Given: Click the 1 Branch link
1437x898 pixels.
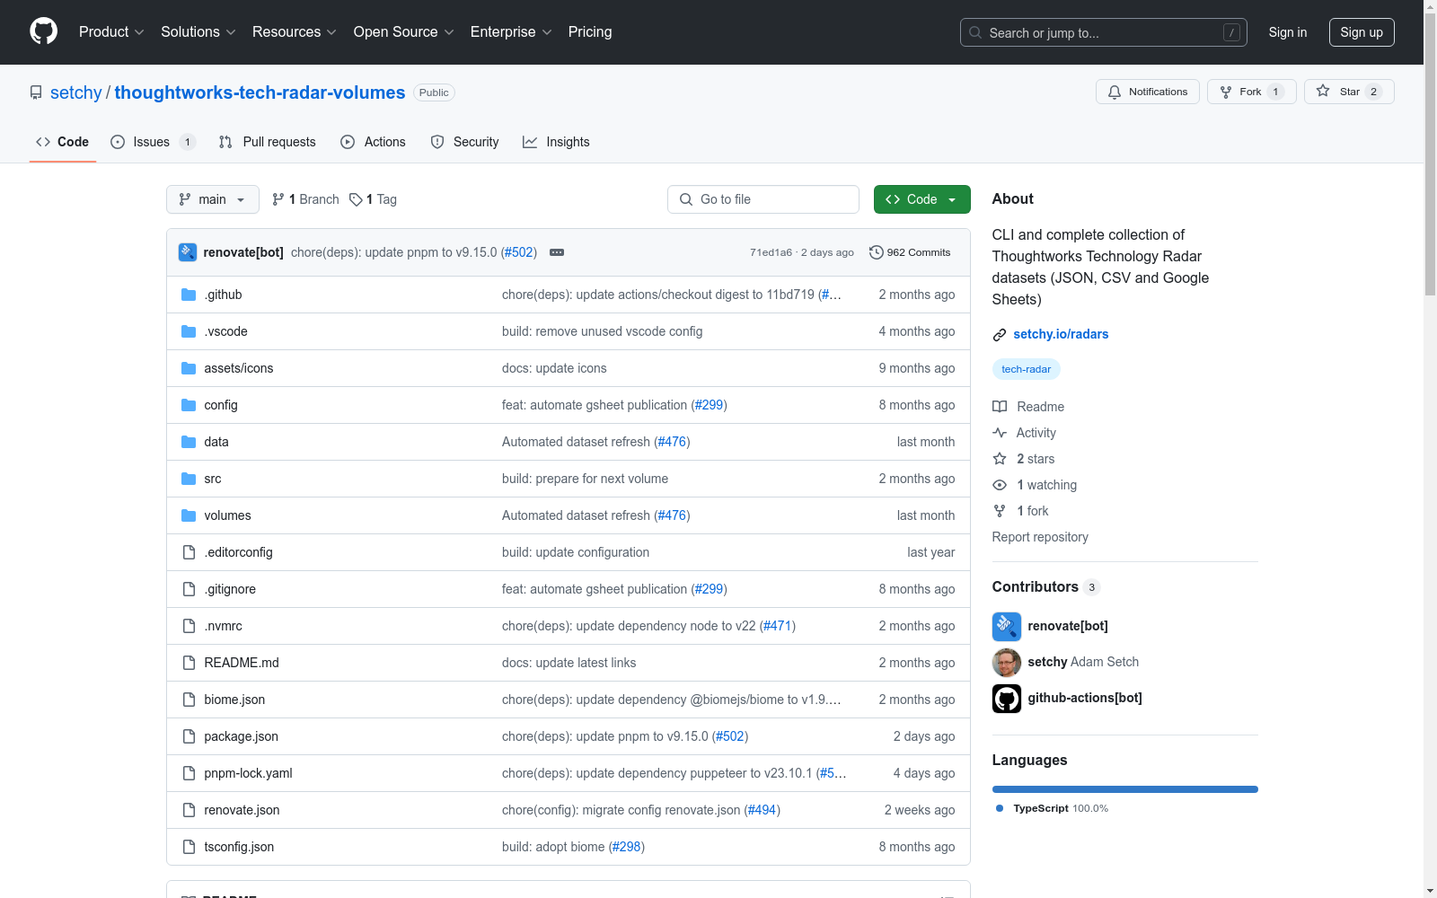Looking at the screenshot, I should coord(306,199).
